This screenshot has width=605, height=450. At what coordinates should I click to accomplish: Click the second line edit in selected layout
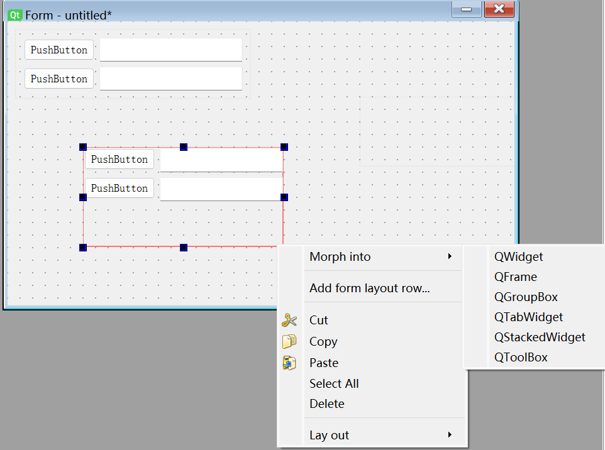(x=221, y=189)
